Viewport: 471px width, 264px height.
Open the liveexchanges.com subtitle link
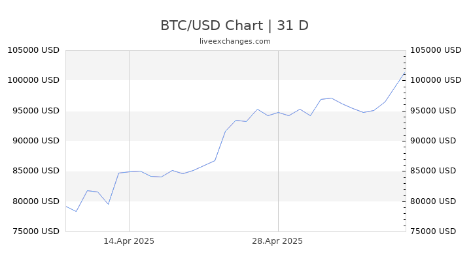pyautogui.click(x=235, y=41)
